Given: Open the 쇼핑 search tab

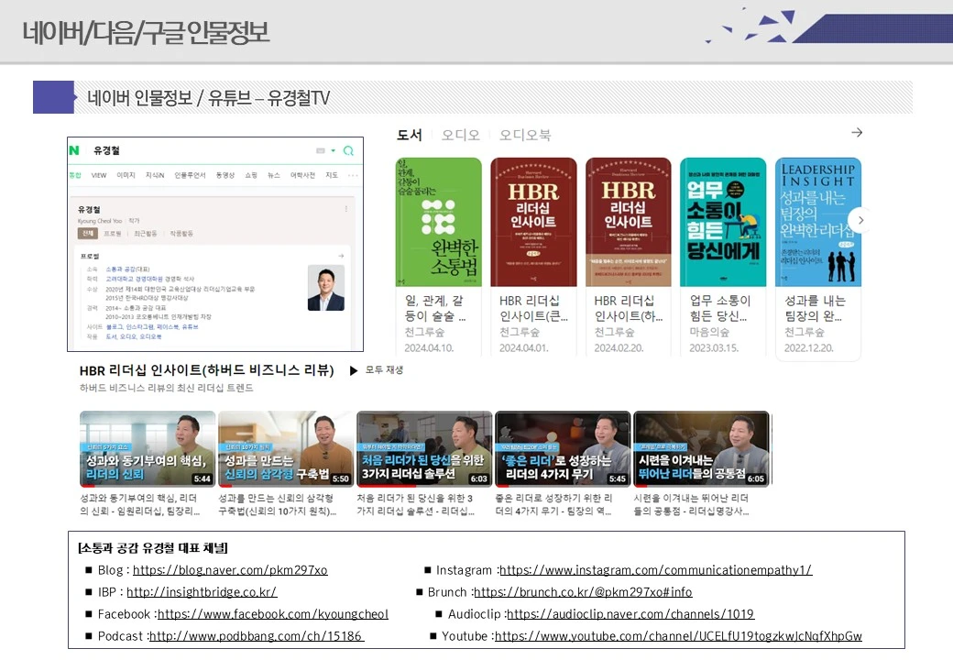Looking at the screenshot, I should tap(251, 175).
